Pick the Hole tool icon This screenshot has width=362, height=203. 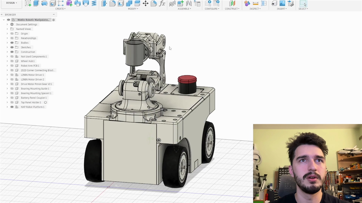pos(53,3)
